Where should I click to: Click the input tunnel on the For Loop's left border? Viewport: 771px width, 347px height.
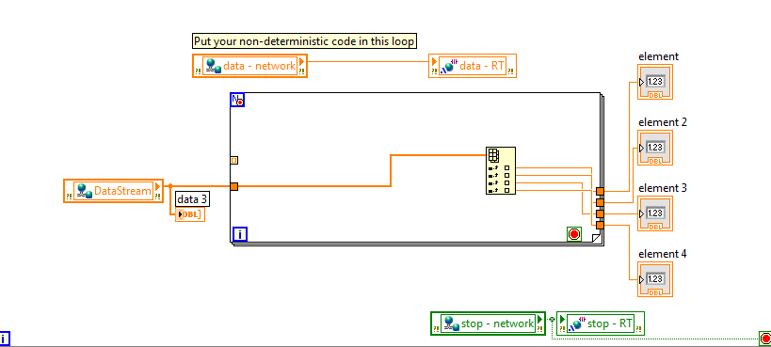coord(234,187)
